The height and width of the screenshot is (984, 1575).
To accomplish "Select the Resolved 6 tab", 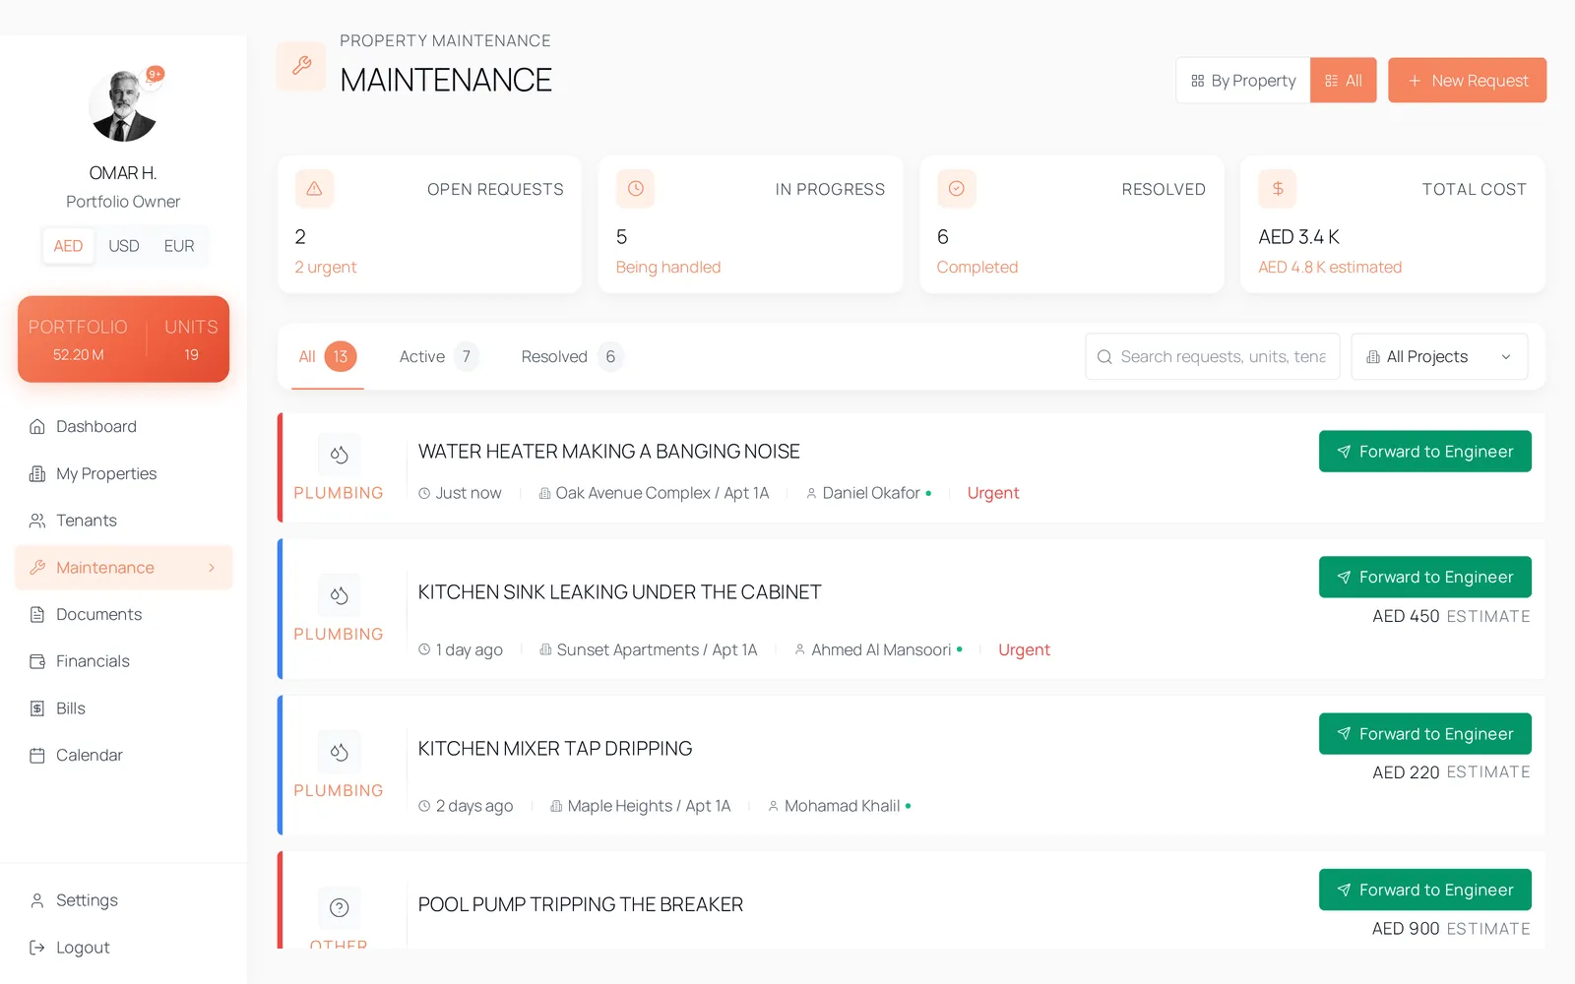I will [572, 356].
